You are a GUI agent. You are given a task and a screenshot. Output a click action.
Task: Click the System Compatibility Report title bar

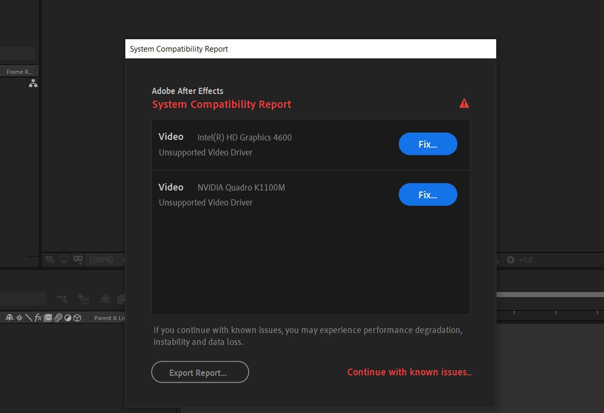[x=311, y=49]
